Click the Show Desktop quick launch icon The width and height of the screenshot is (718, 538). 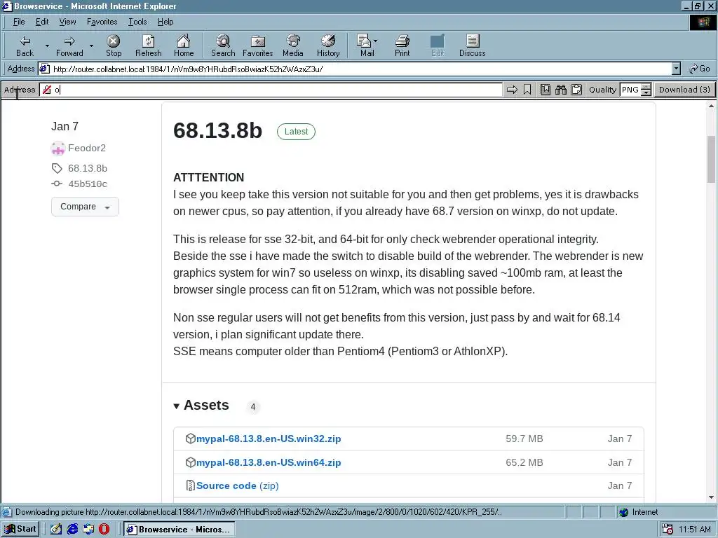[56, 530]
